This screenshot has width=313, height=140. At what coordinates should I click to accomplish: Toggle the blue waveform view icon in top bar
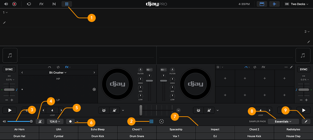(275, 4)
